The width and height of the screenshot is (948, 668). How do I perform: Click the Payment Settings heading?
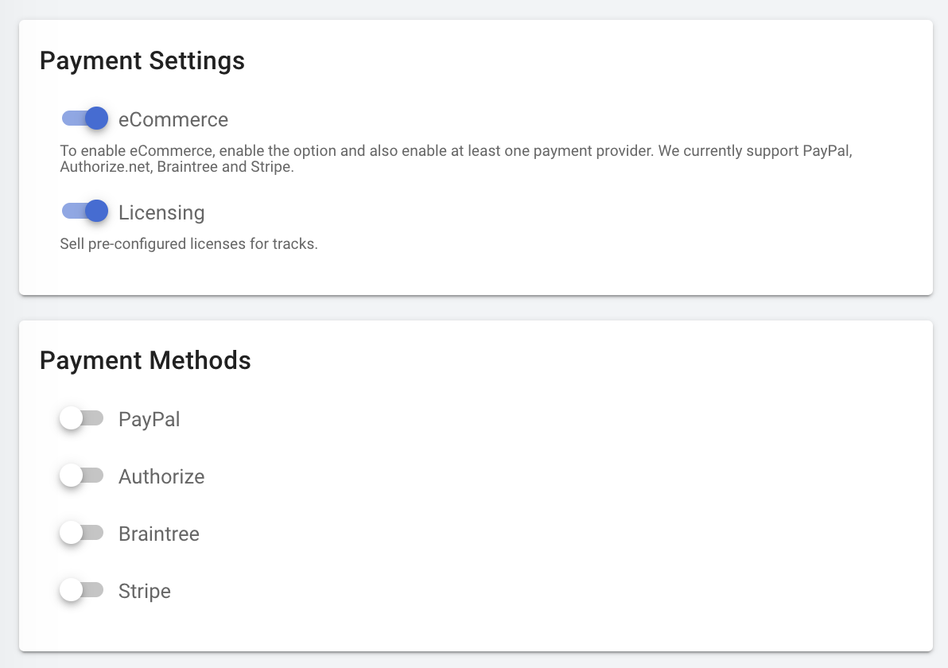click(142, 60)
